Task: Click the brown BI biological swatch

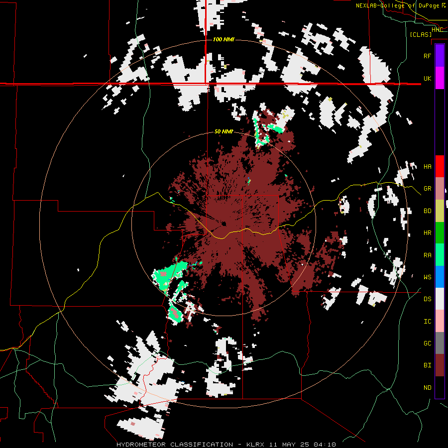Action: [440, 365]
